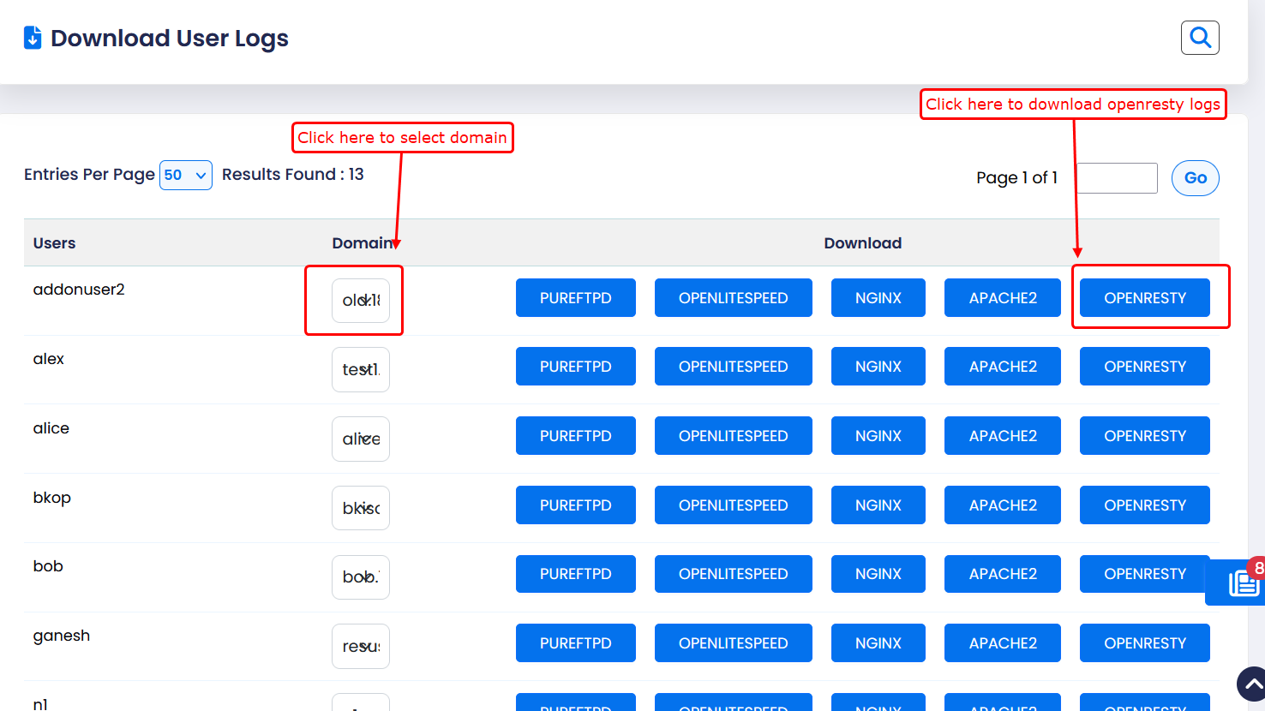Download PUREFTPD logs for alex
The image size is (1265, 711).
pos(575,367)
